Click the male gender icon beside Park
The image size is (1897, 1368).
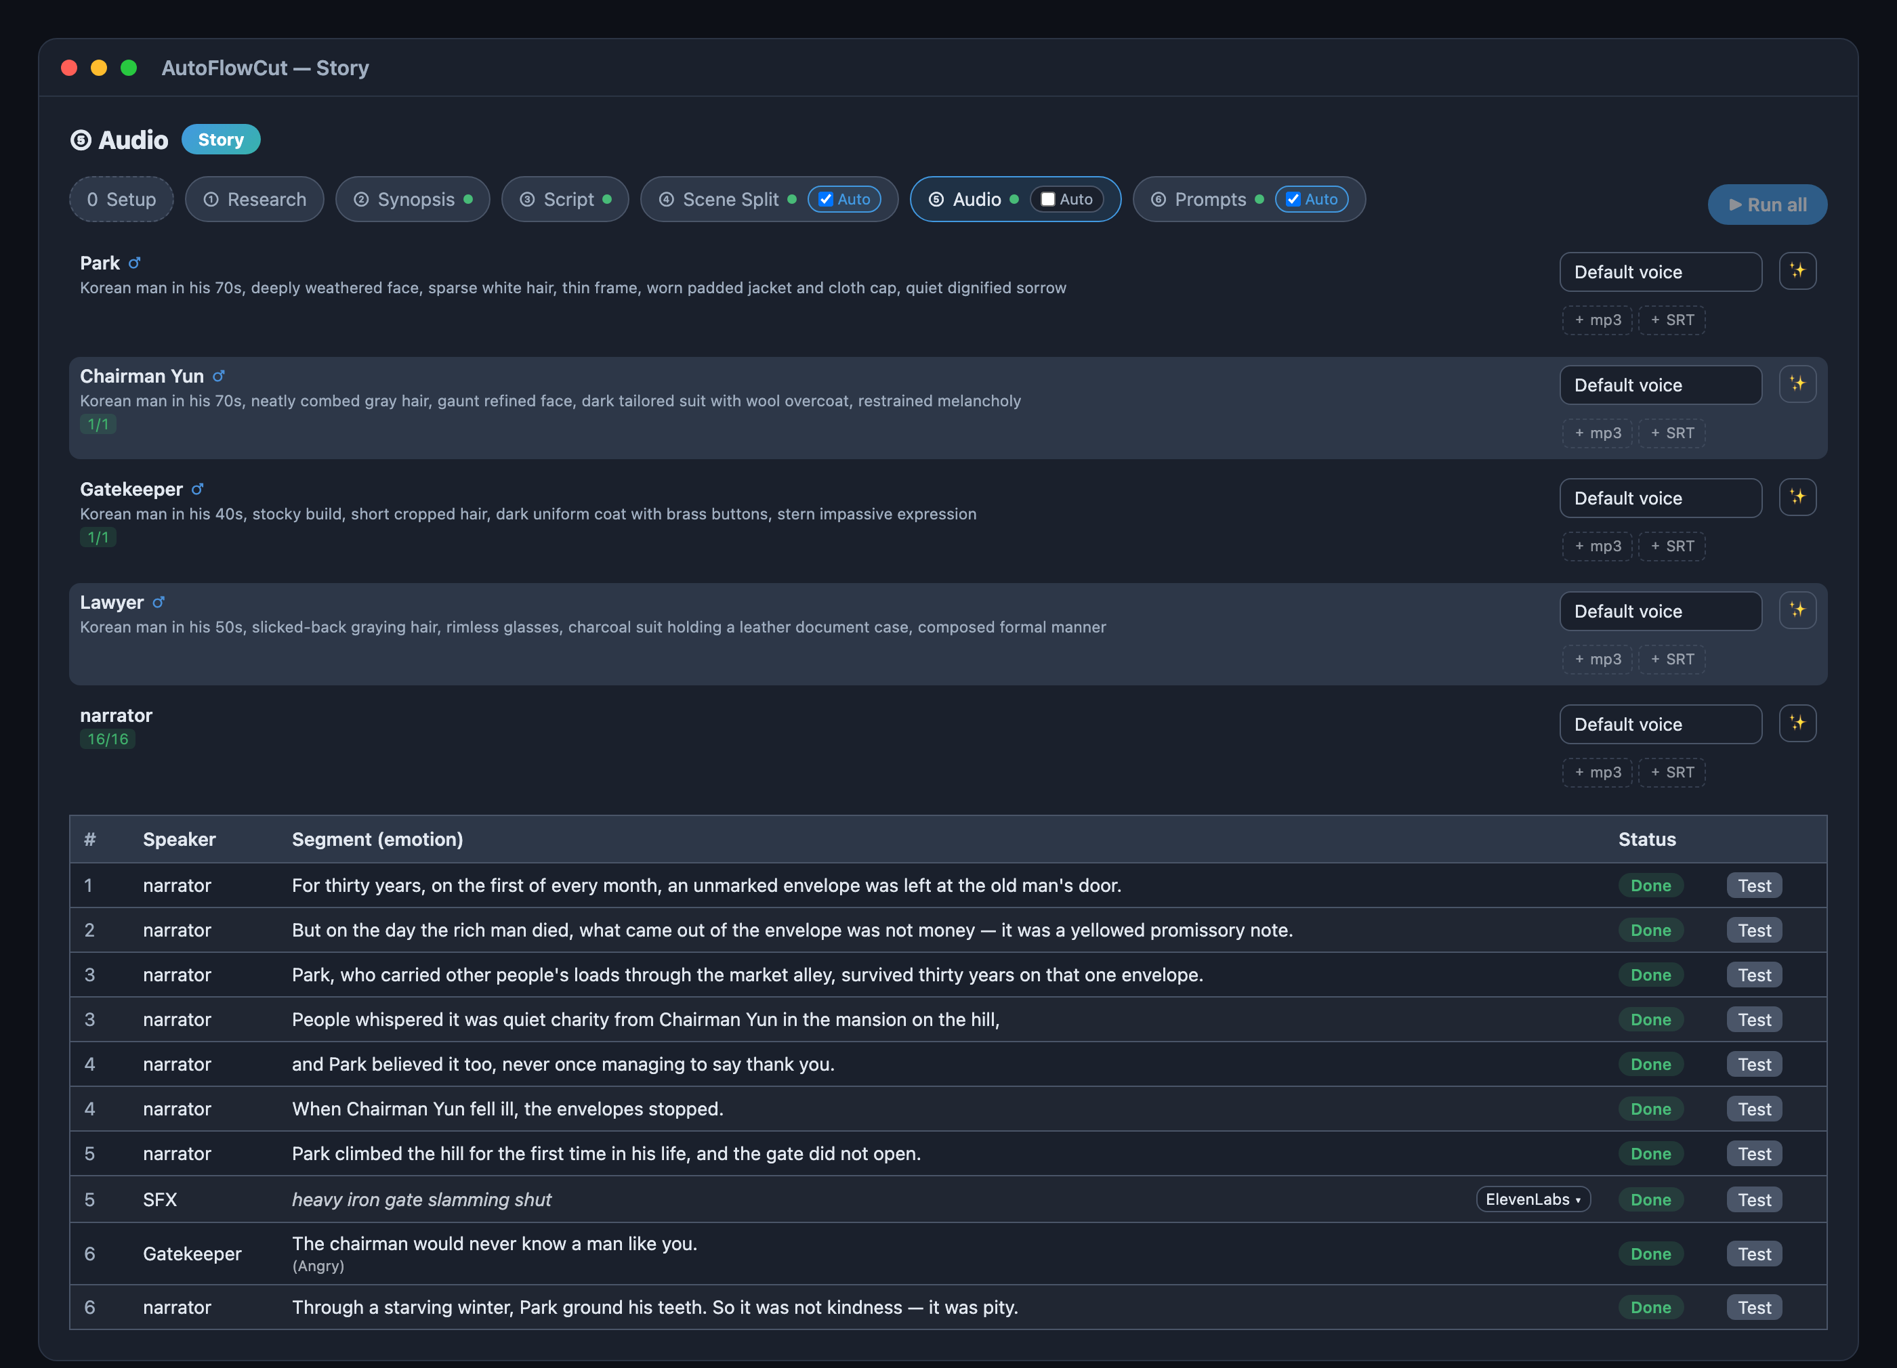click(134, 263)
